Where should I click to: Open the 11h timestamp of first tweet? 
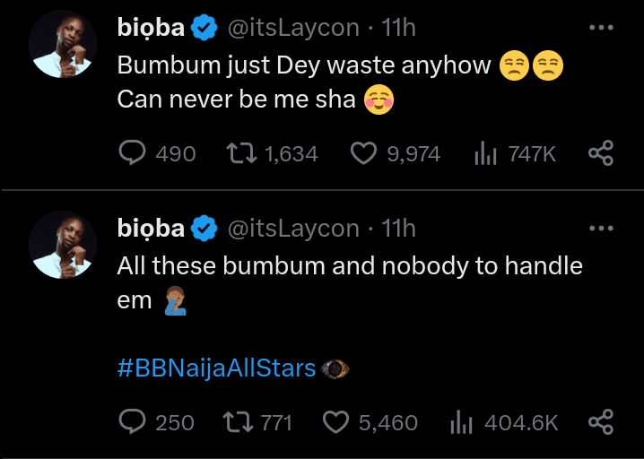coord(398,29)
